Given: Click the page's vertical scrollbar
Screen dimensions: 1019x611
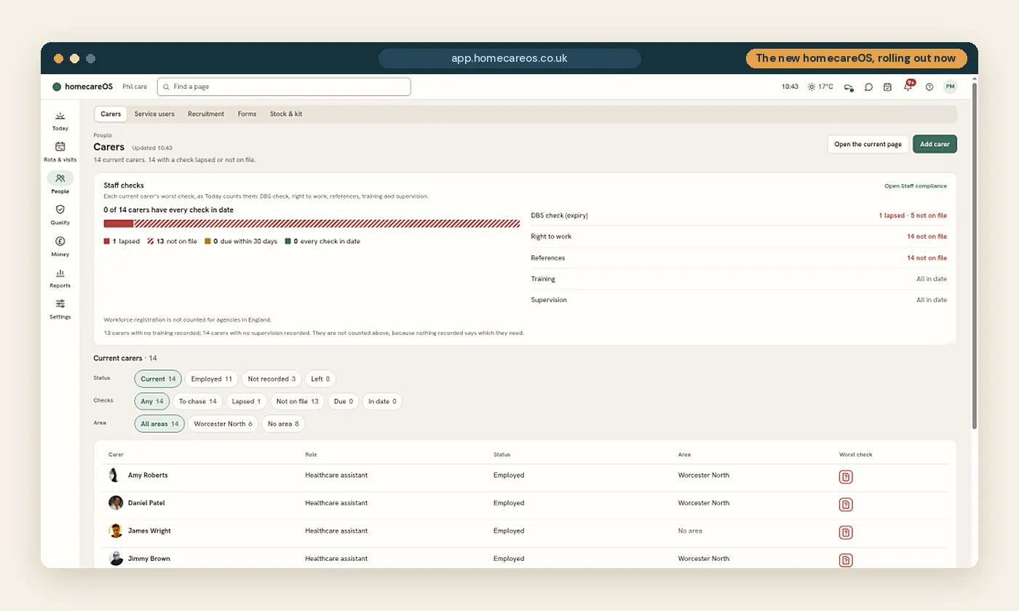Looking at the screenshot, I should click(975, 256).
